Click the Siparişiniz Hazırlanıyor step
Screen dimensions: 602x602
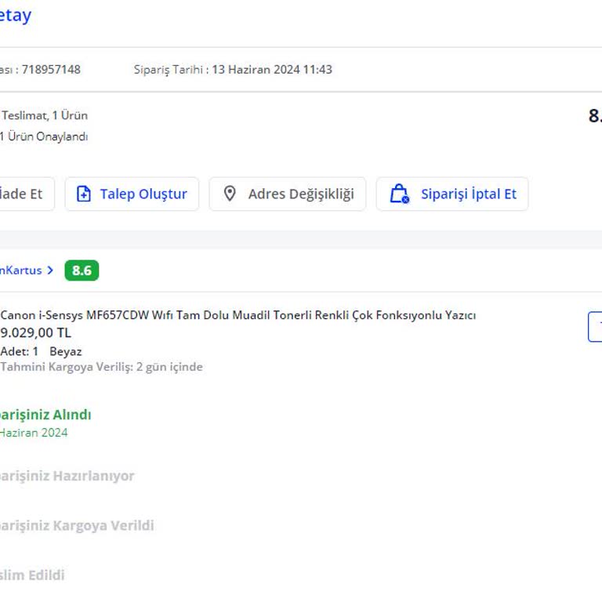pyautogui.click(x=67, y=476)
